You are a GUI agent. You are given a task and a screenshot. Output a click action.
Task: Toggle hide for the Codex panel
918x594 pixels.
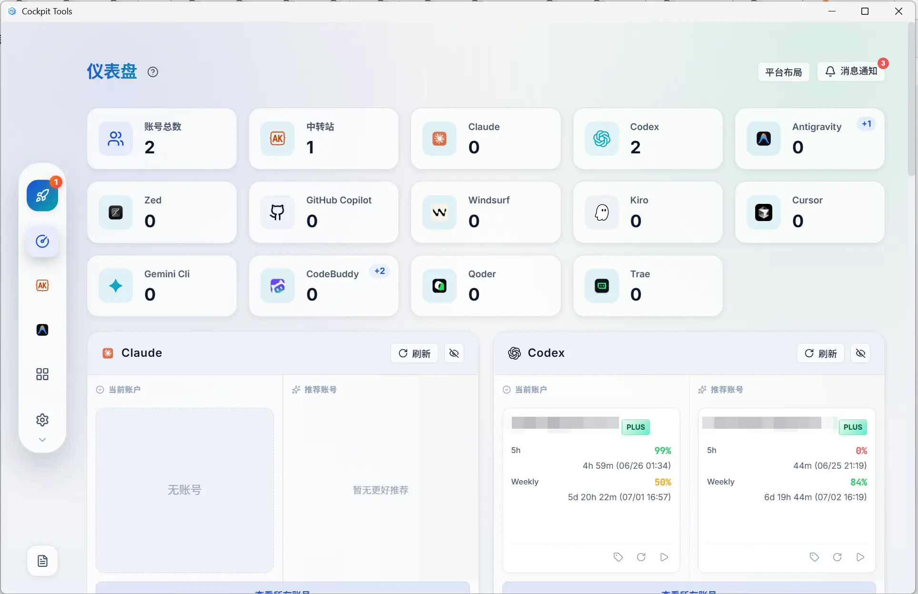pos(860,353)
